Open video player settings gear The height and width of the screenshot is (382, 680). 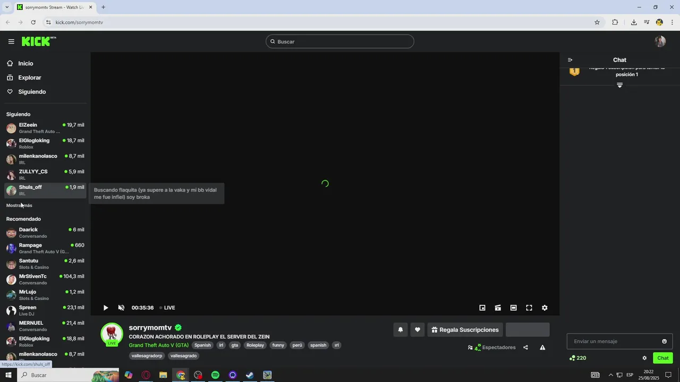[x=545, y=308]
